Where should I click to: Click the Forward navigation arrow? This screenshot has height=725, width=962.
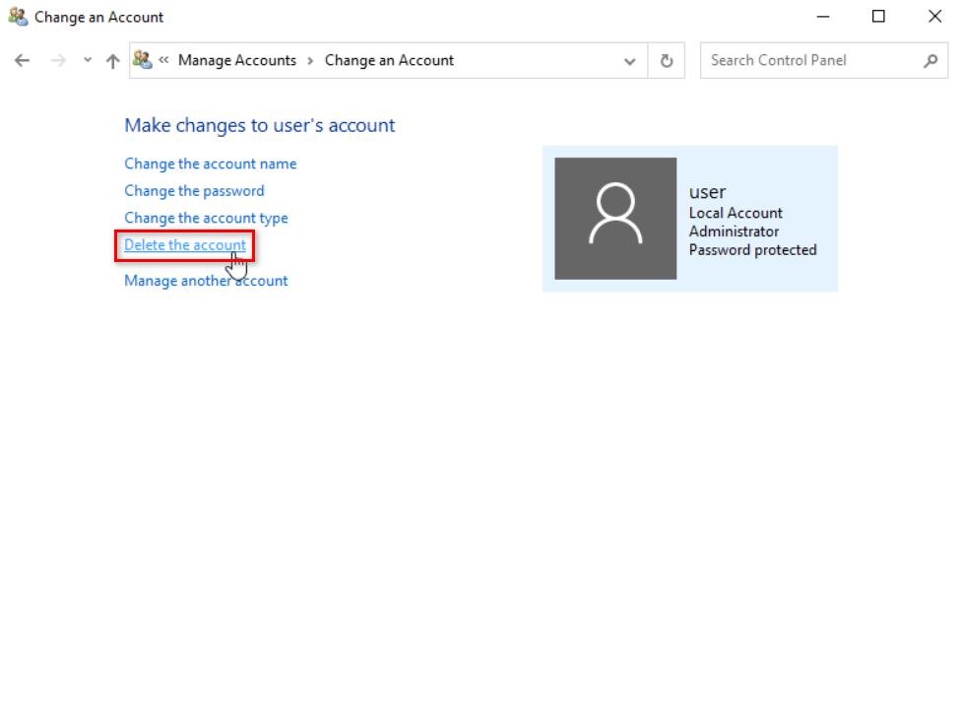58,60
